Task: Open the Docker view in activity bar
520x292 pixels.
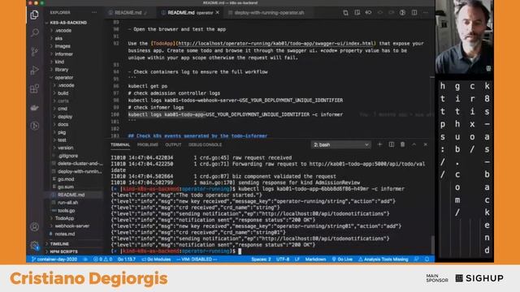Action: point(34,108)
